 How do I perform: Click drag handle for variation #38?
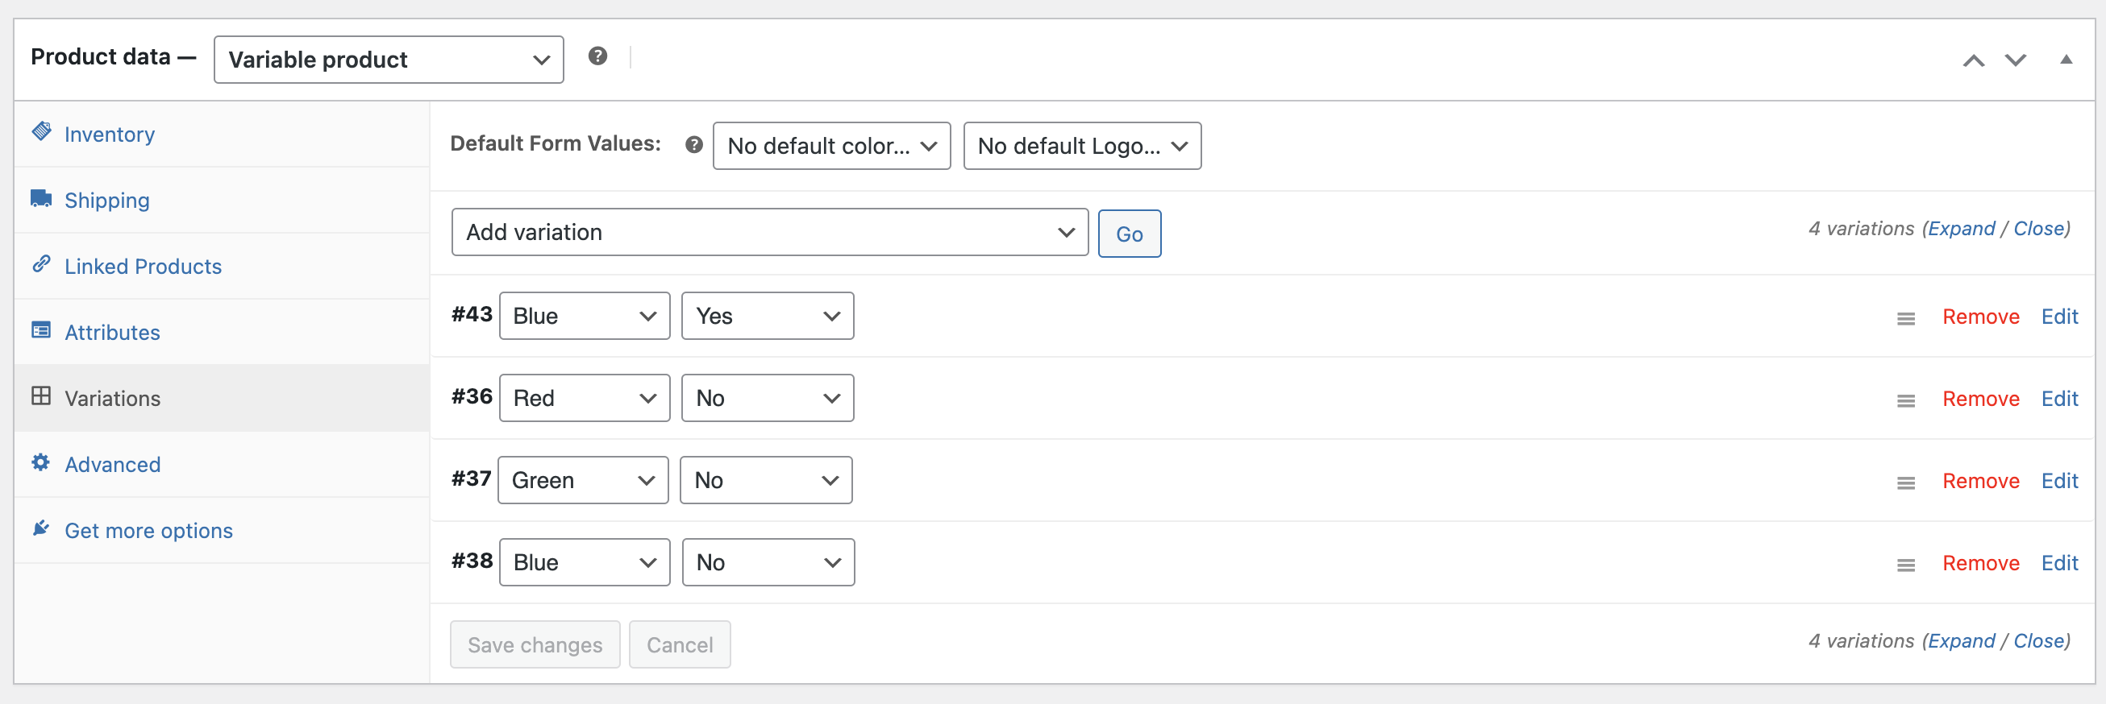(x=1906, y=565)
